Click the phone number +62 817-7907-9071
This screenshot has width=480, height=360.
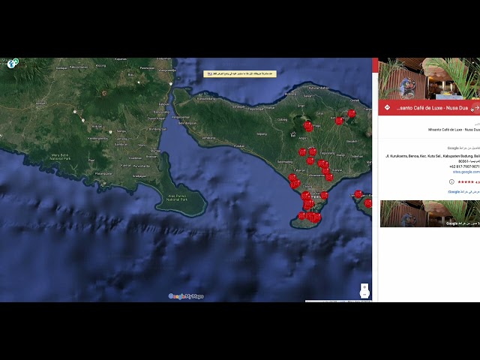click(x=464, y=166)
